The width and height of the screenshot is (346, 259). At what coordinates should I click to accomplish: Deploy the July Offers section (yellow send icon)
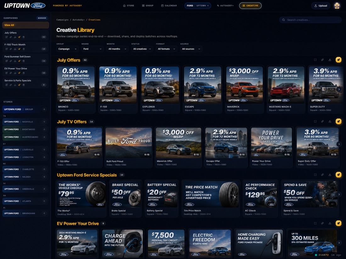pos(338,60)
